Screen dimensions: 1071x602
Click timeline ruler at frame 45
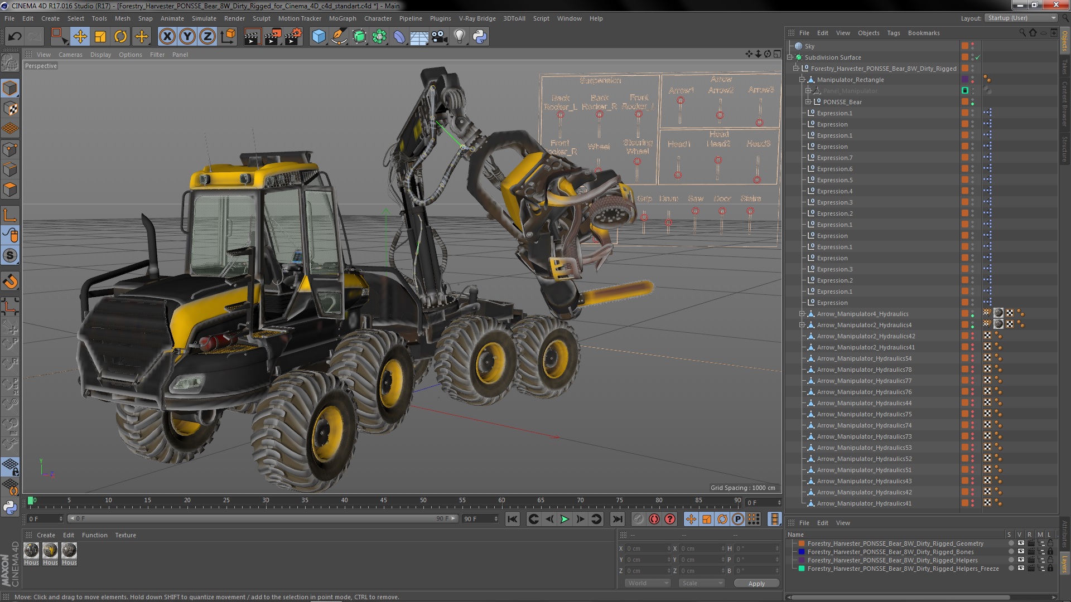point(384,501)
